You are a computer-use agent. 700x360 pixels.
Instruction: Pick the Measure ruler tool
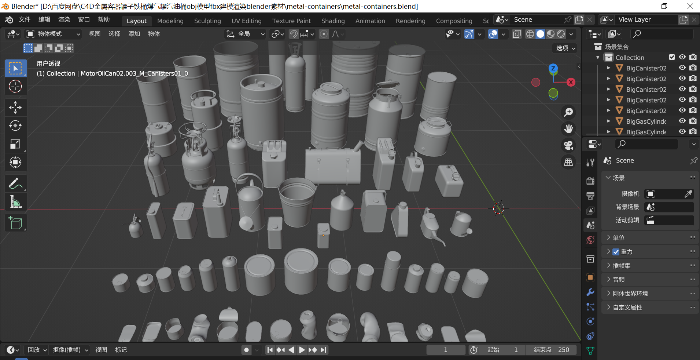click(x=15, y=202)
